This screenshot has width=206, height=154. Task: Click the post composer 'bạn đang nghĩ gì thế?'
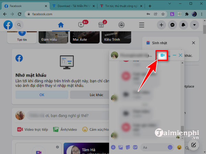[68, 115]
